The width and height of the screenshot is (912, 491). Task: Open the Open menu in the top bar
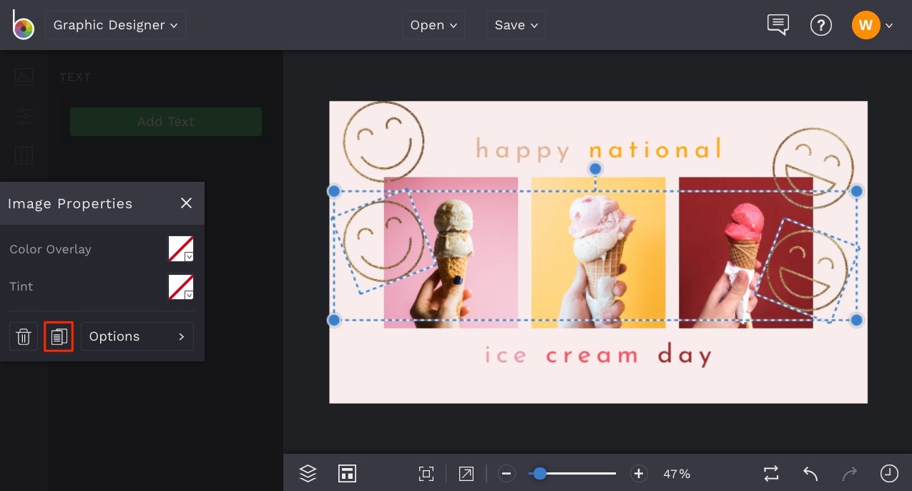click(433, 24)
